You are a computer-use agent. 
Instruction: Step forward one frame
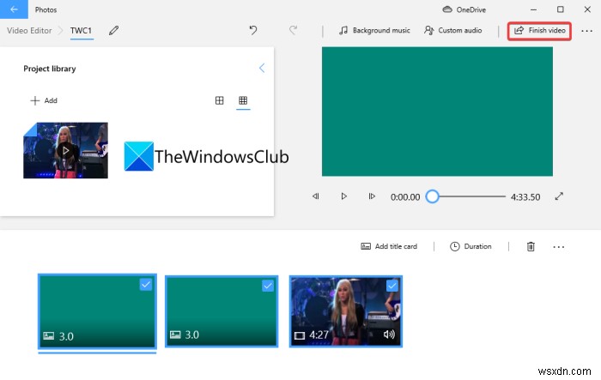[x=372, y=196]
